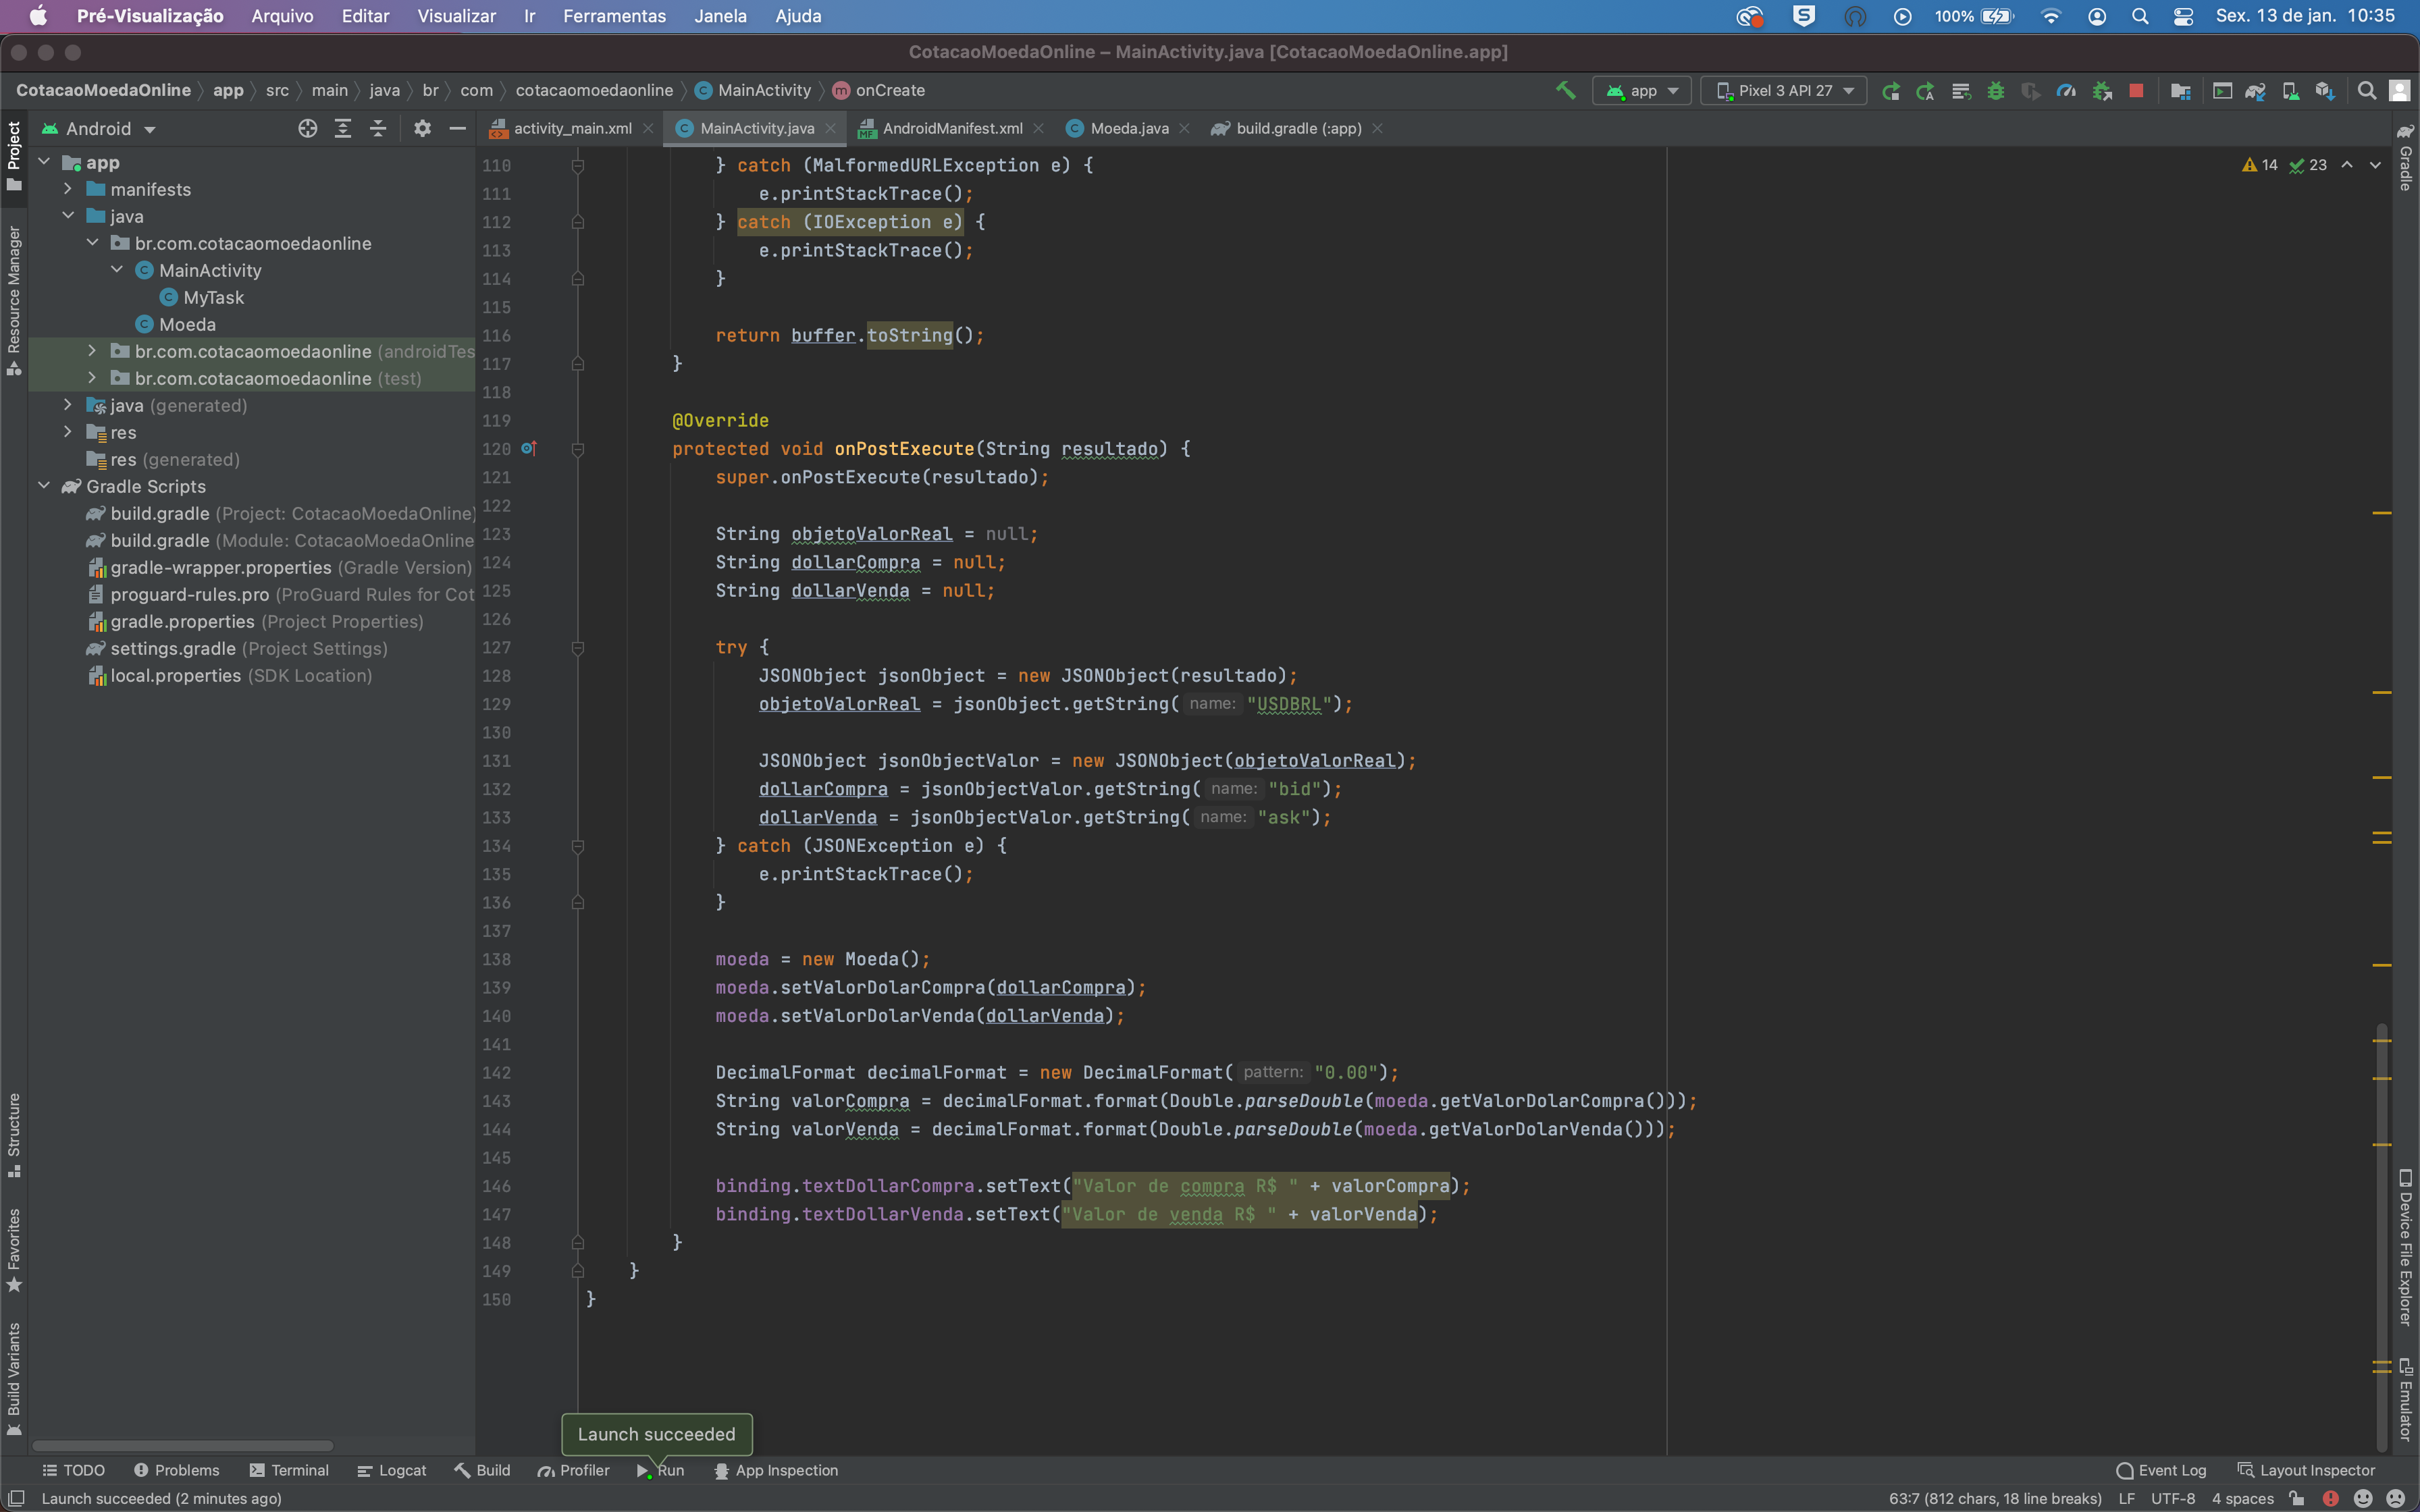Open the Pixel 3 API 27 device selector
This screenshot has width=2420, height=1512.
[1783, 90]
